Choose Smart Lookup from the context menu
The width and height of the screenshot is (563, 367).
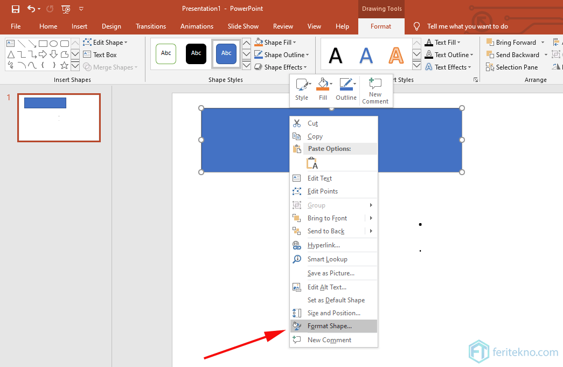pos(333,259)
